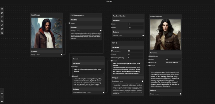The height and width of the screenshot is (104, 215).
Task: Click the Concatenated String output port
Action: click(x=103, y=93)
